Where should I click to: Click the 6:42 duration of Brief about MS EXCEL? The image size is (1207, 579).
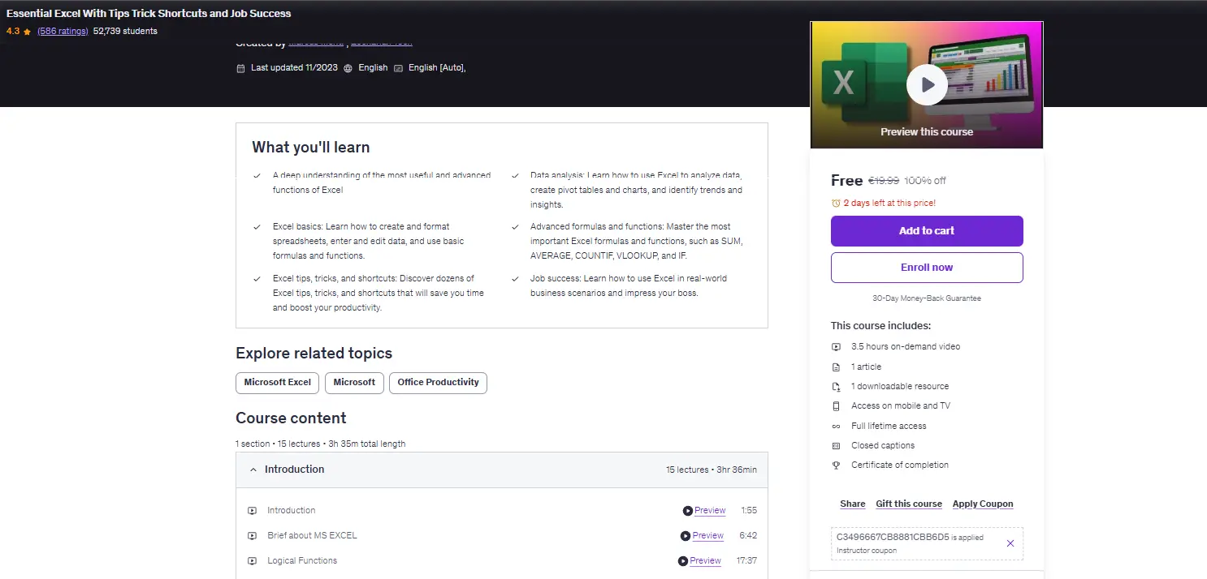(749, 536)
